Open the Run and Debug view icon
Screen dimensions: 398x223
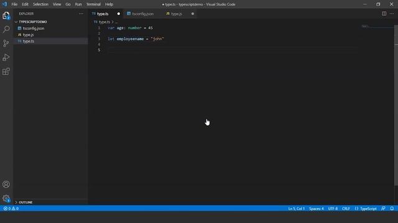pos(6,58)
